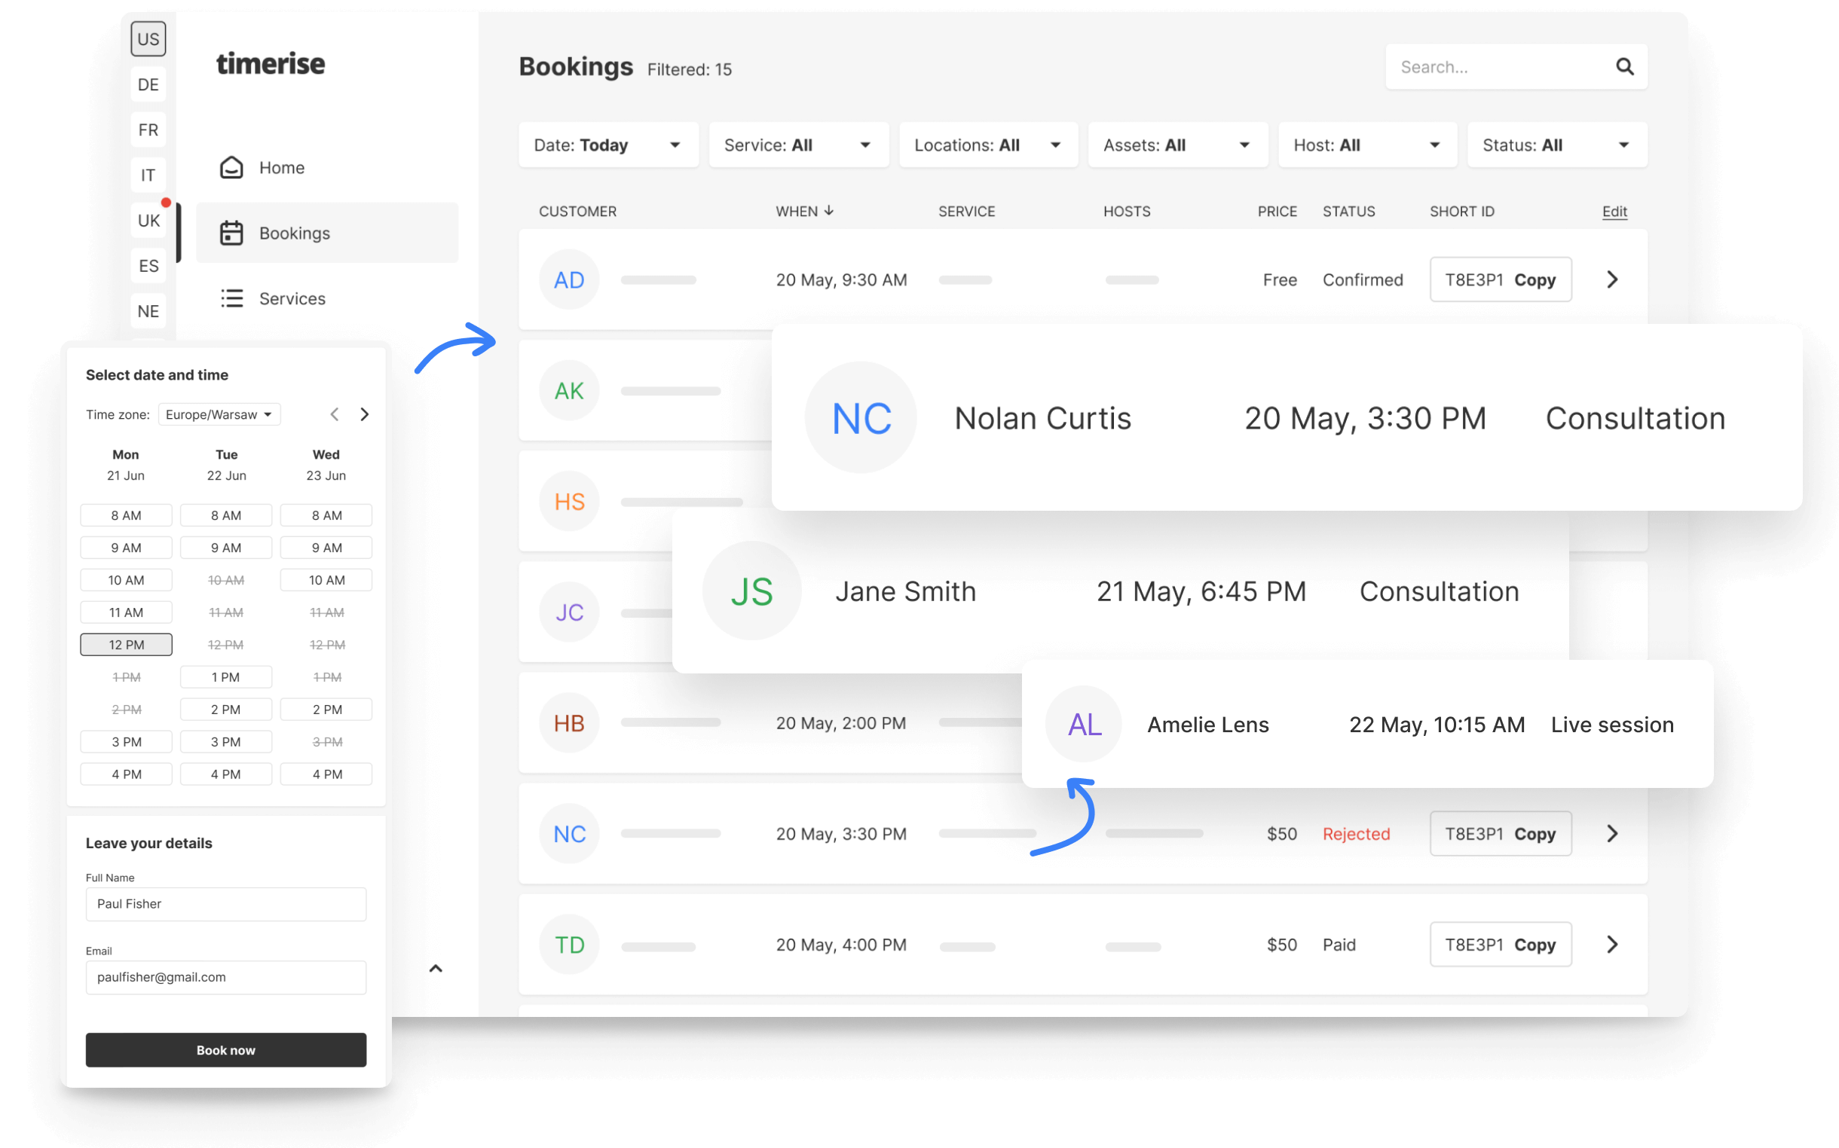Click the Home sidebar icon
The width and height of the screenshot is (1839, 1148).
(x=231, y=167)
